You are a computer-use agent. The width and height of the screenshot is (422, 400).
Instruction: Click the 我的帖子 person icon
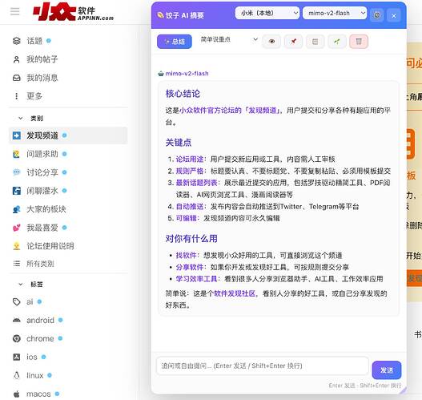pyautogui.click(x=17, y=59)
